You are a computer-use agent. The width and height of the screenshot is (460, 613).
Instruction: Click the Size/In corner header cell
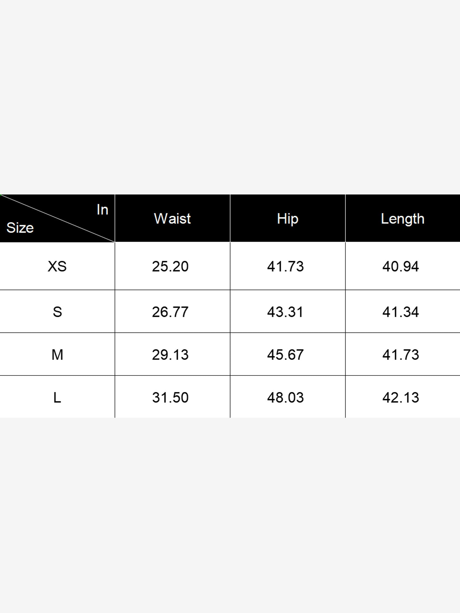[x=57, y=218]
